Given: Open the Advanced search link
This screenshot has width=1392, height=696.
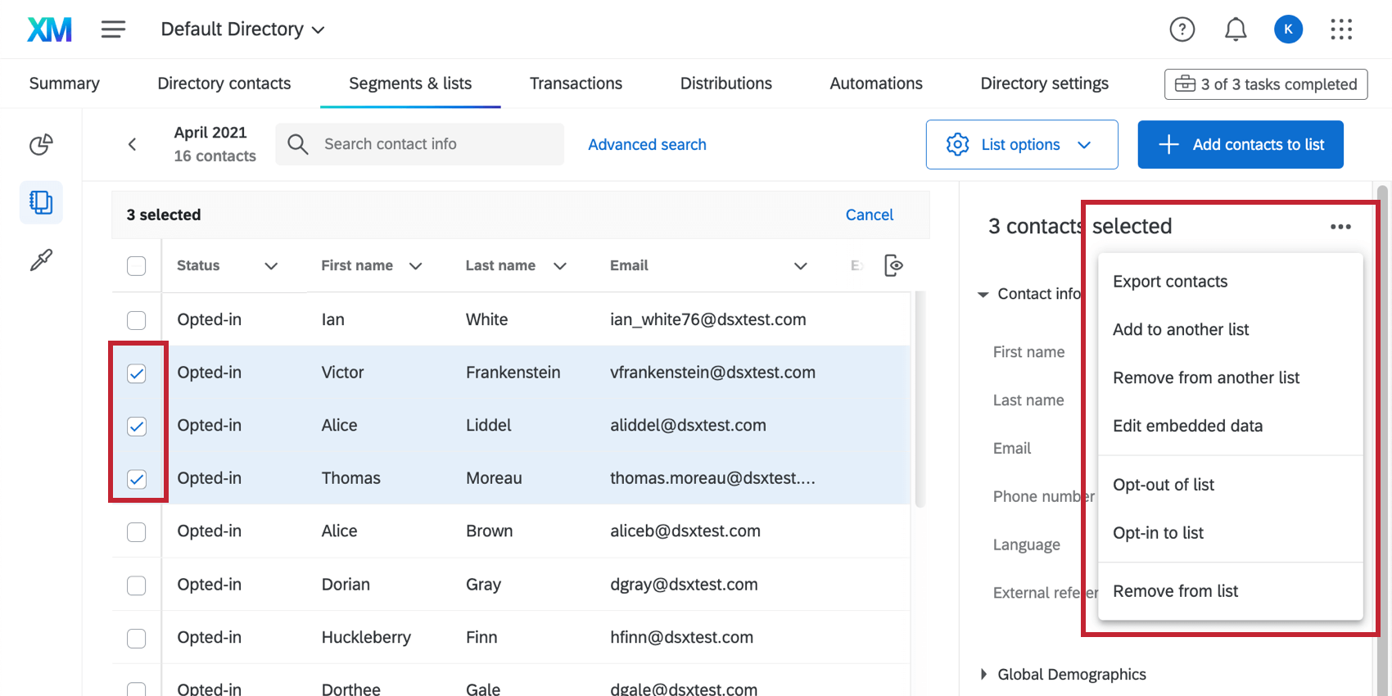Looking at the screenshot, I should tap(647, 145).
